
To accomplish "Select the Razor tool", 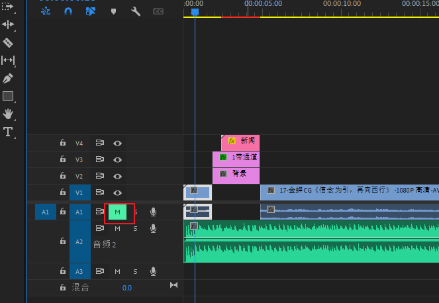I will click(x=8, y=43).
